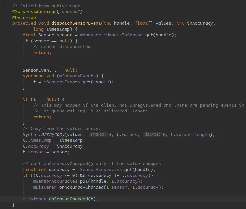The width and height of the screenshot is (246, 209).
Task: Click mManager.mHandleToSensor.get(handle) expression
Action: click(127, 35)
